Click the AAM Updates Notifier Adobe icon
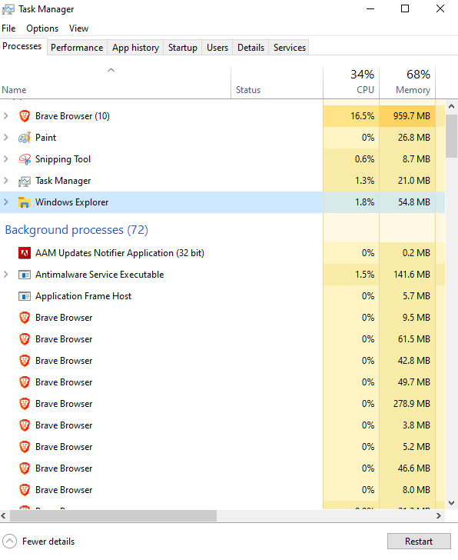This screenshot has width=458, height=560. pos(25,253)
